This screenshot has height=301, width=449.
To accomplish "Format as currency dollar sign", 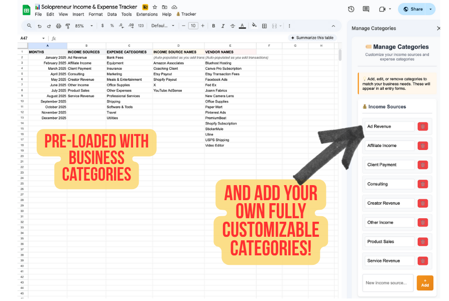I will [102, 26].
